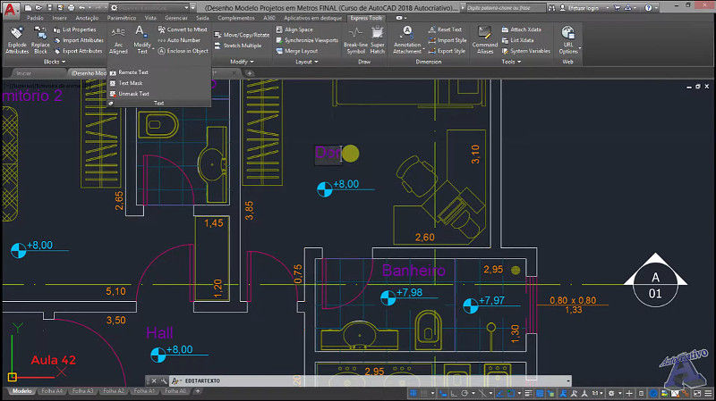The height and width of the screenshot is (401, 716).
Task: Open the AutoCAD application menu button
Action: tap(10, 9)
